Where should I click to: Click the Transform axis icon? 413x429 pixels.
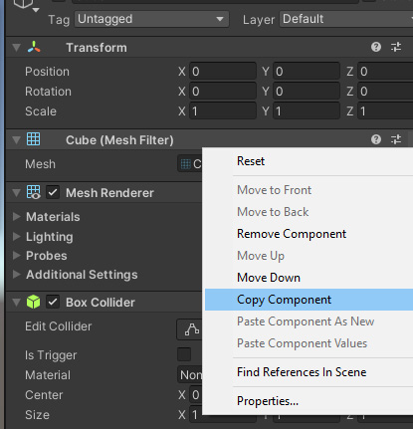tap(34, 47)
